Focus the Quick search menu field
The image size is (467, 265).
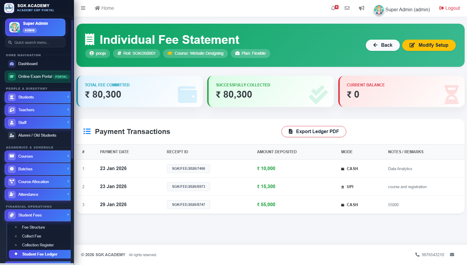tap(35, 43)
